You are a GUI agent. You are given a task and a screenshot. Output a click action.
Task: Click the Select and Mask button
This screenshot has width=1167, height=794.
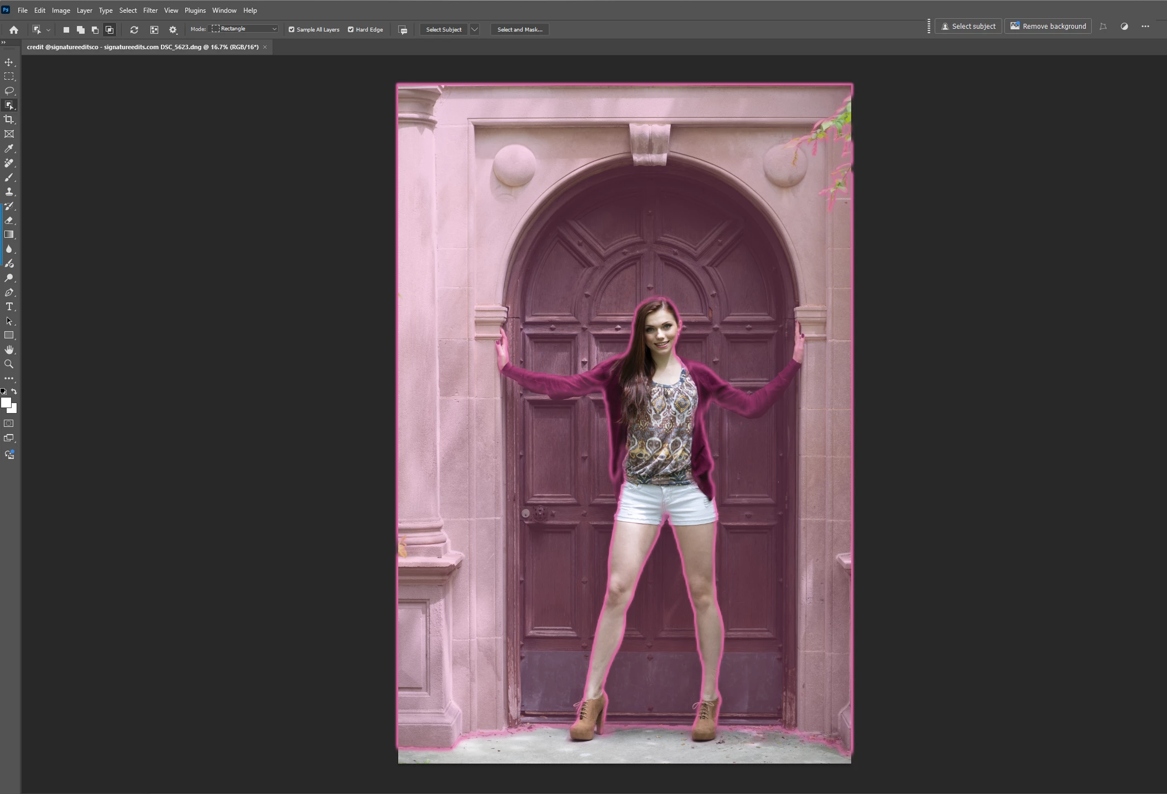[x=519, y=29]
